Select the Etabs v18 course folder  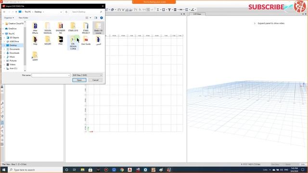click(x=98, y=28)
